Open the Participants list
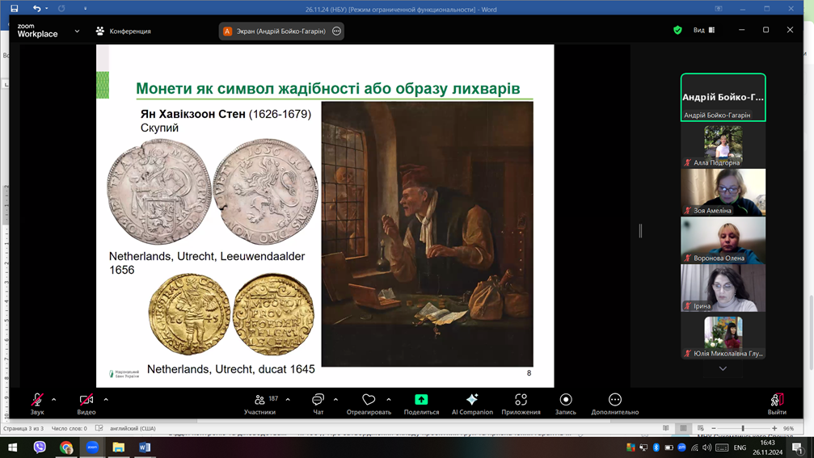Image resolution: width=814 pixels, height=458 pixels. click(x=260, y=400)
